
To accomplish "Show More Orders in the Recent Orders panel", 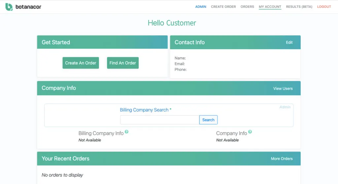I will coord(282,159).
